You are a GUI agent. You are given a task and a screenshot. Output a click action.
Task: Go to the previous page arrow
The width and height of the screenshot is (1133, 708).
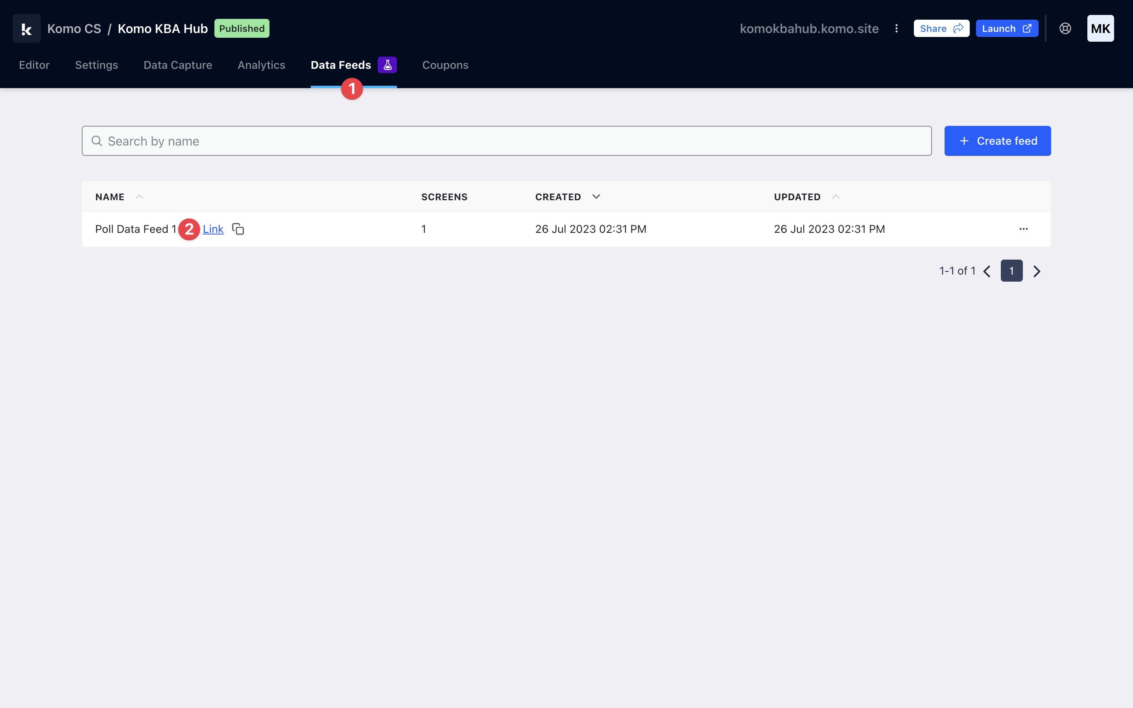point(987,271)
